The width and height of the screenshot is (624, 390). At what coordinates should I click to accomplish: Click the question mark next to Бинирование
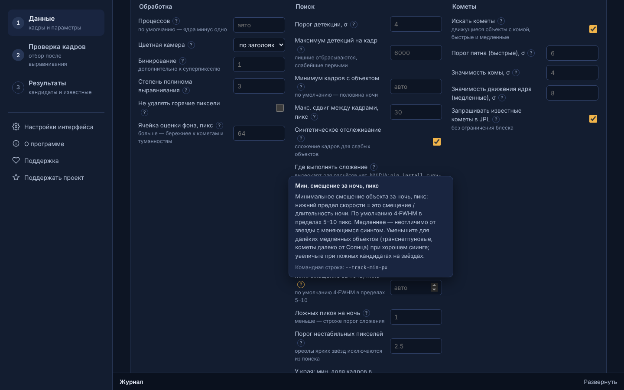(x=183, y=61)
